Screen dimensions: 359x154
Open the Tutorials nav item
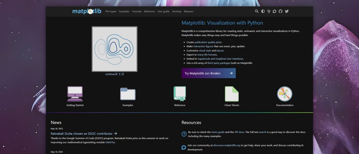click(x=137, y=12)
